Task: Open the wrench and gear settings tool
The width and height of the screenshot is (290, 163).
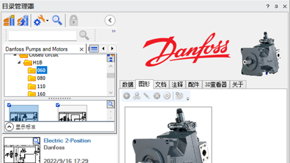Action: [x=39, y=20]
